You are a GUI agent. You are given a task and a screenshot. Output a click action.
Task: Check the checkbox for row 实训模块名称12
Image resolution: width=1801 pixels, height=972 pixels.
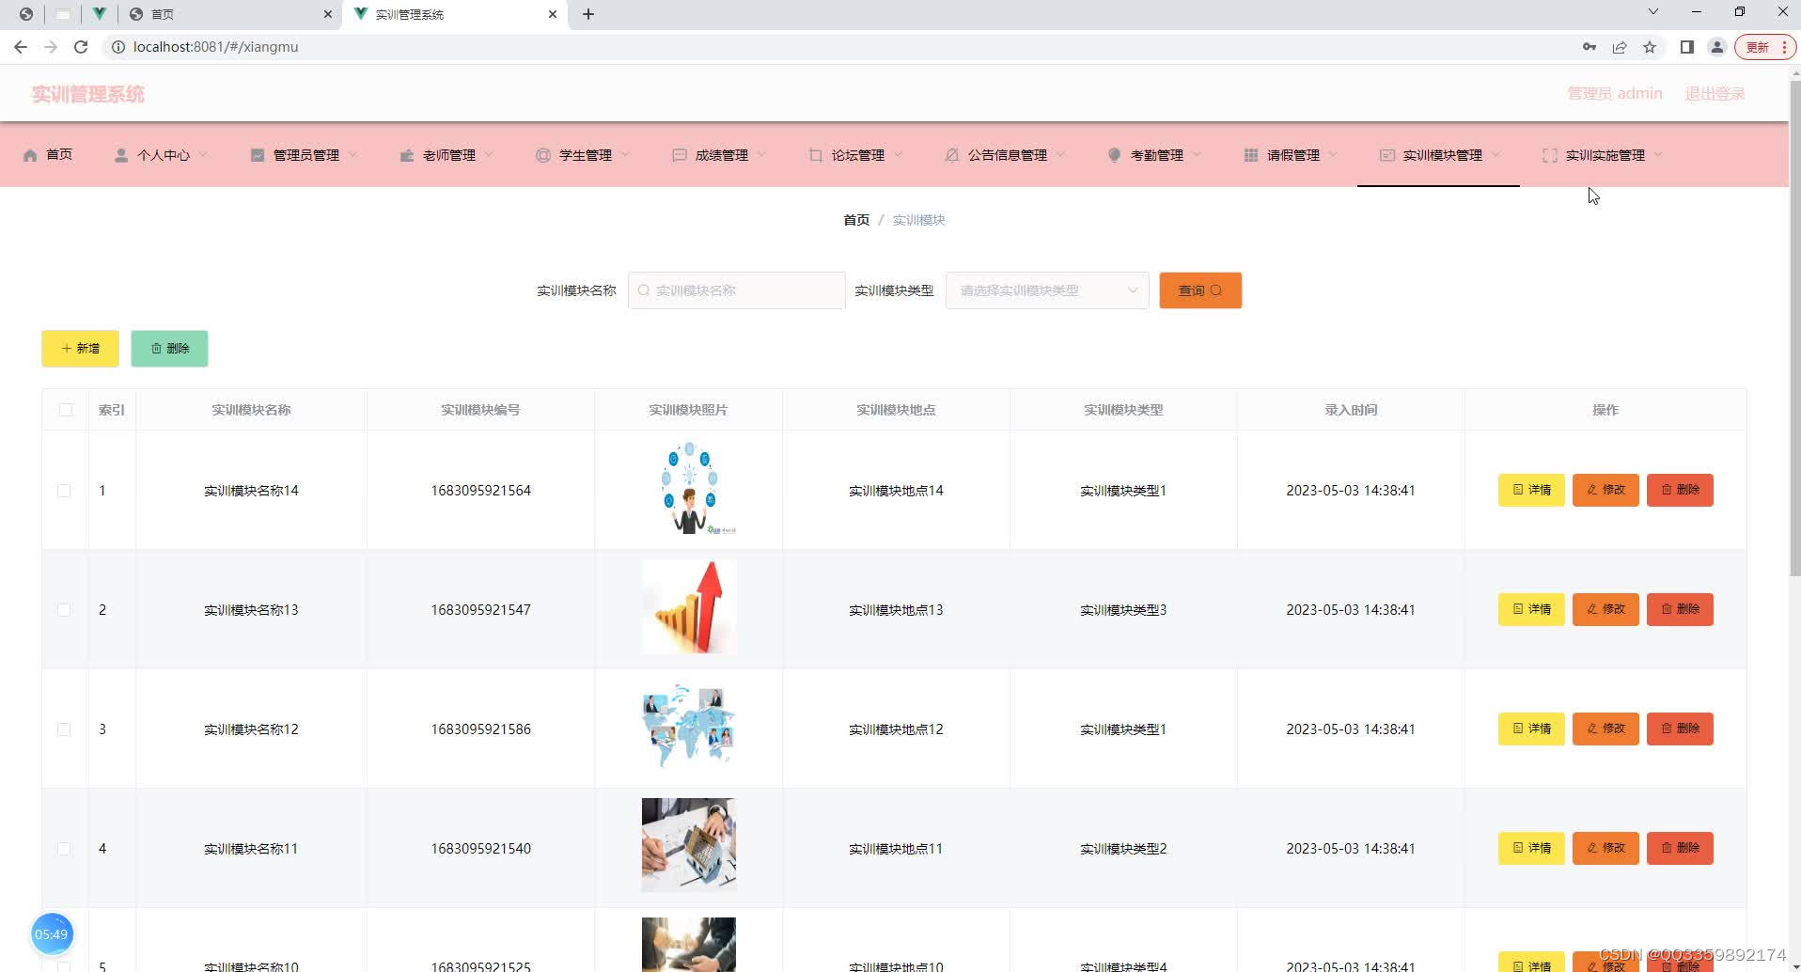click(64, 729)
